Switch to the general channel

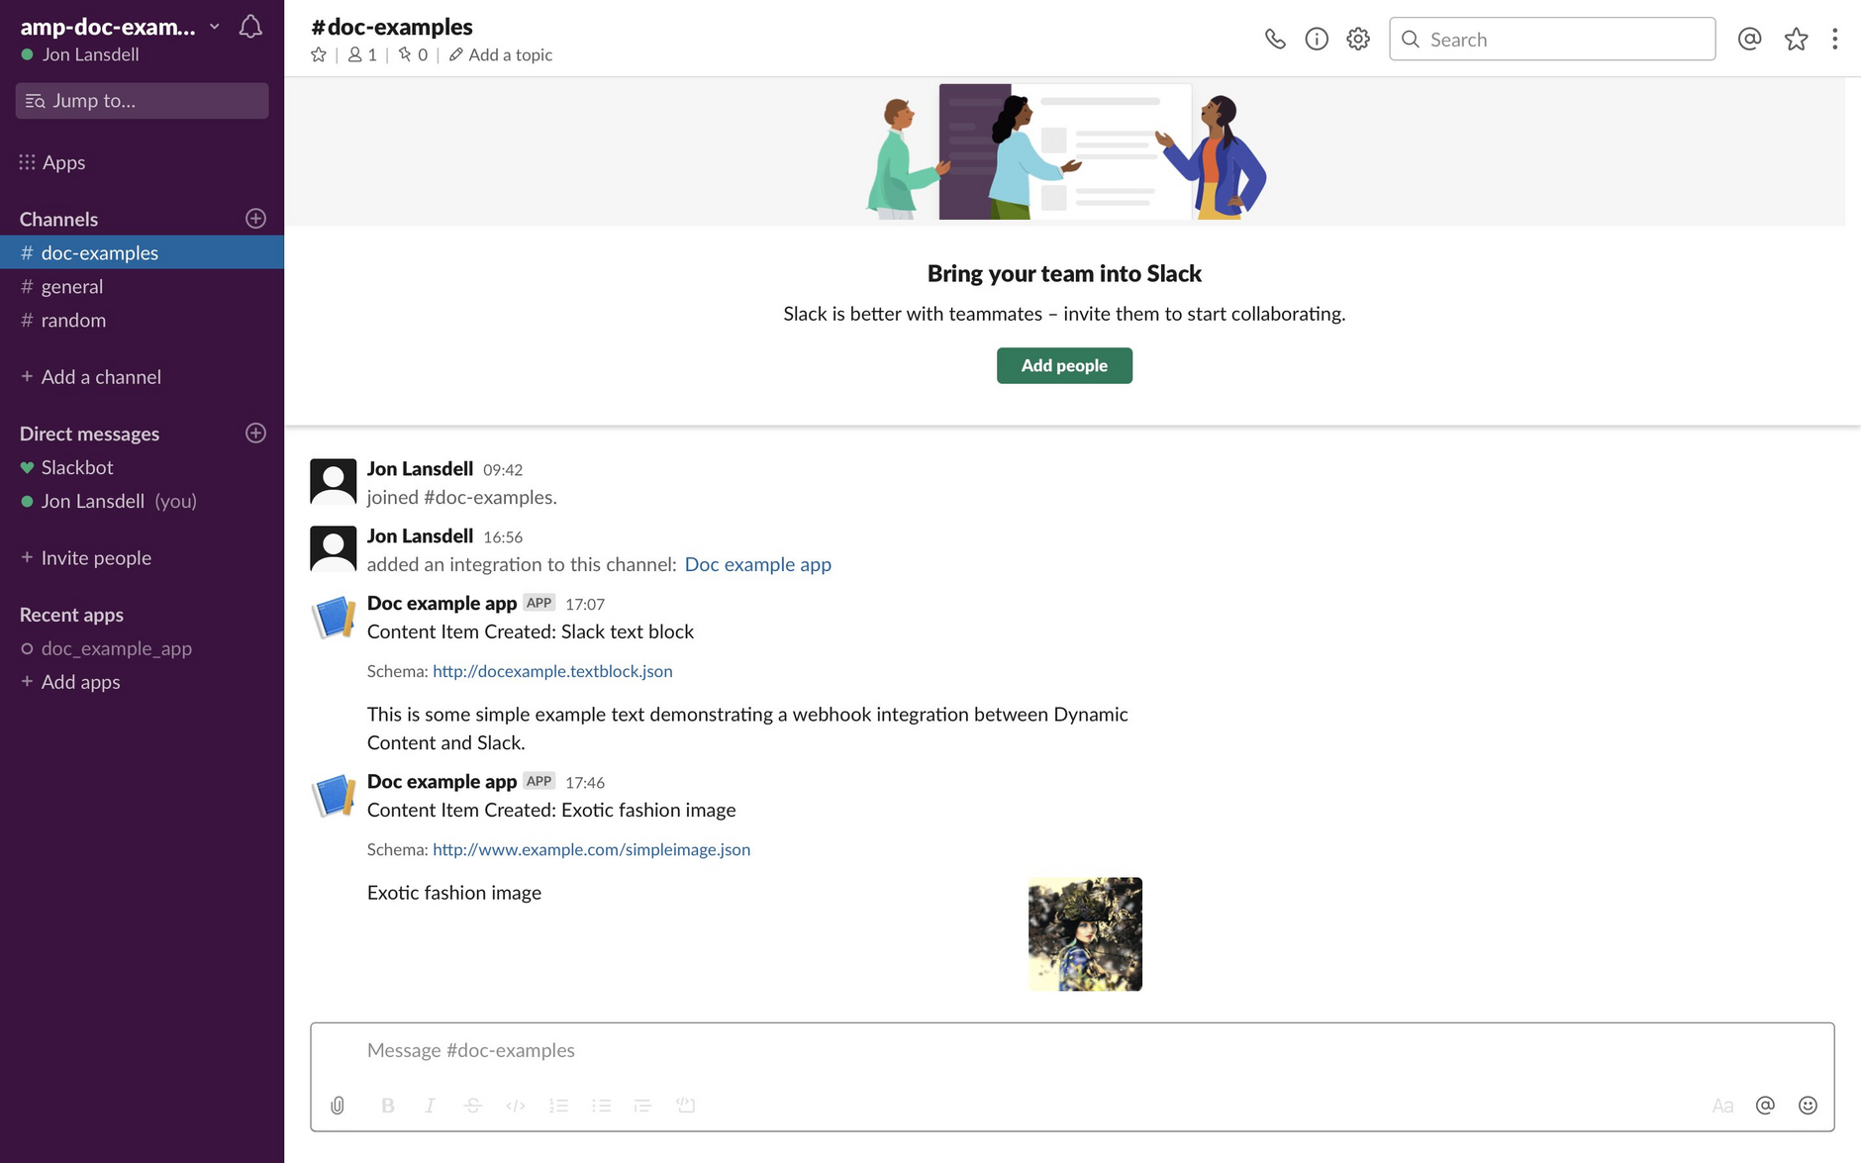coord(72,287)
